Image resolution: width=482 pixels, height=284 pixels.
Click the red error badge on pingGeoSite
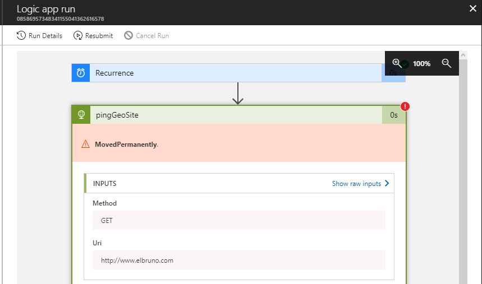tap(405, 106)
